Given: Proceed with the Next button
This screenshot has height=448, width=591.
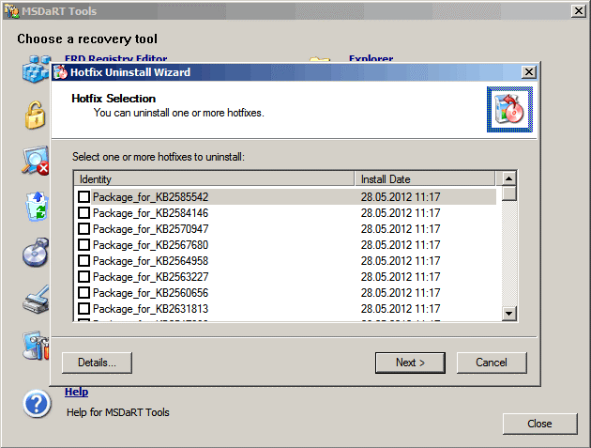Looking at the screenshot, I should coord(410,363).
